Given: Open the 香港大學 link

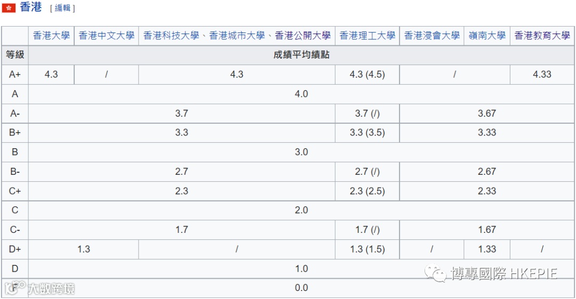Looking at the screenshot, I should pyautogui.click(x=51, y=36).
